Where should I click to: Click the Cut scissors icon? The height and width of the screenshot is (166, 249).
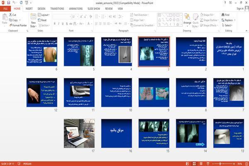(10, 15)
